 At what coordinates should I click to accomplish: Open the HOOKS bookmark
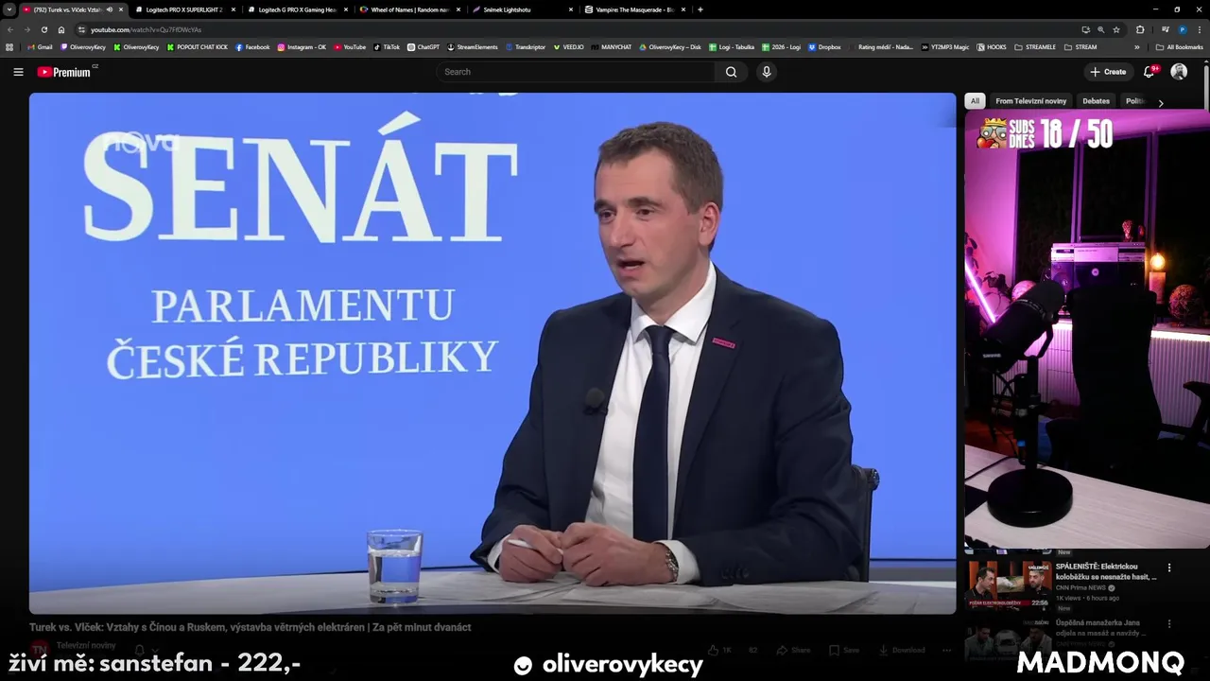tap(992, 47)
